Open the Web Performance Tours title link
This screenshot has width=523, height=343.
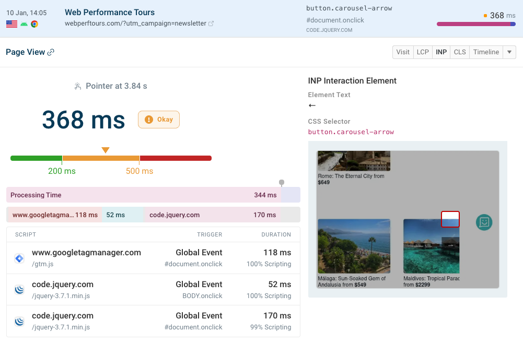[110, 12]
